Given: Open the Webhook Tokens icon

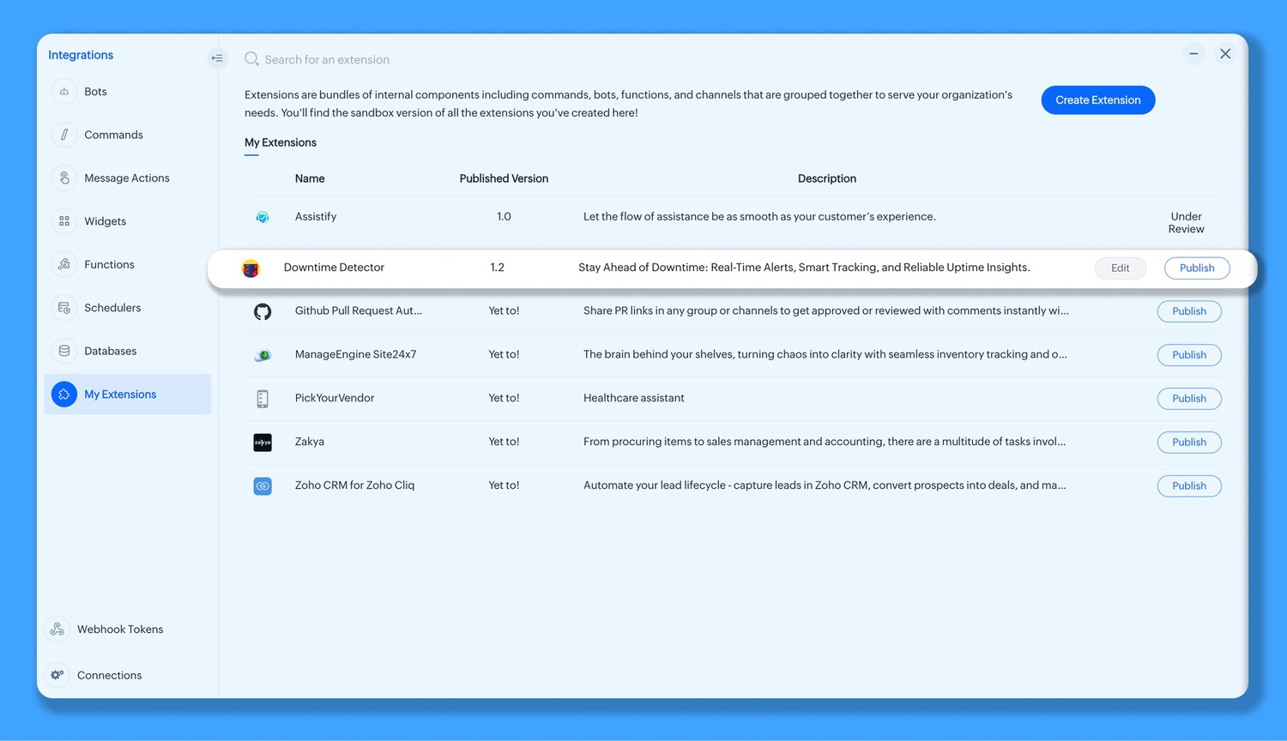Looking at the screenshot, I should 57,630.
